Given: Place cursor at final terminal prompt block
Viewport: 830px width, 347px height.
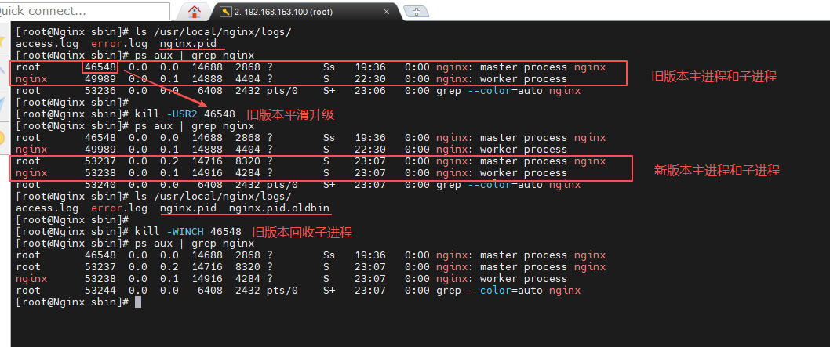Looking at the screenshot, I should (138, 302).
